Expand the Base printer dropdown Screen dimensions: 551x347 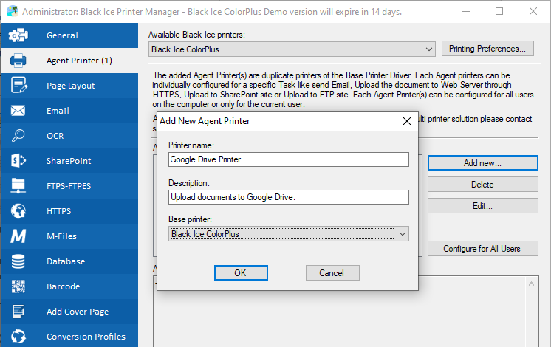point(402,234)
